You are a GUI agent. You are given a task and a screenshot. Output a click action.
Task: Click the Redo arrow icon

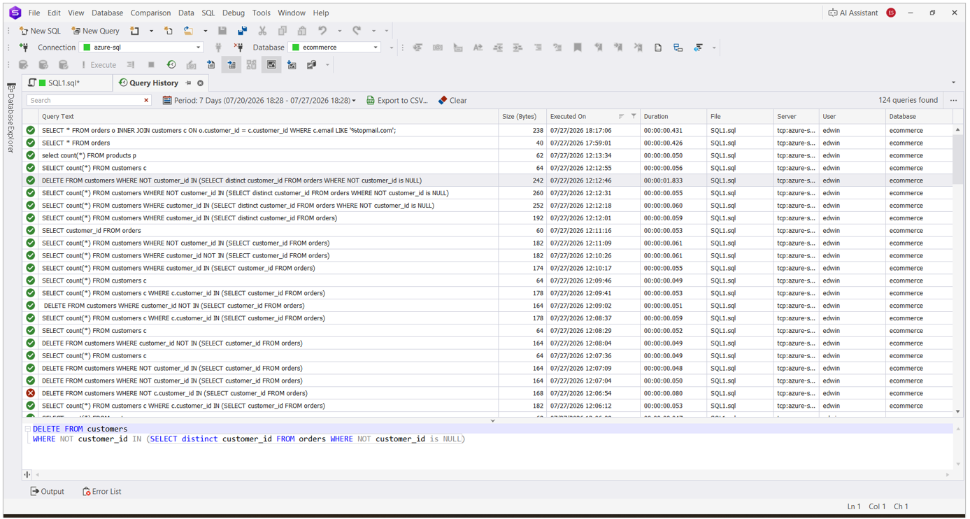[357, 31]
